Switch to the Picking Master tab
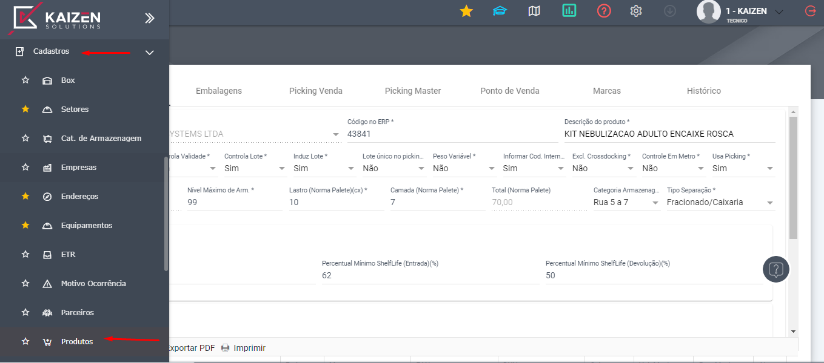Image resolution: width=824 pixels, height=363 pixels. point(413,91)
